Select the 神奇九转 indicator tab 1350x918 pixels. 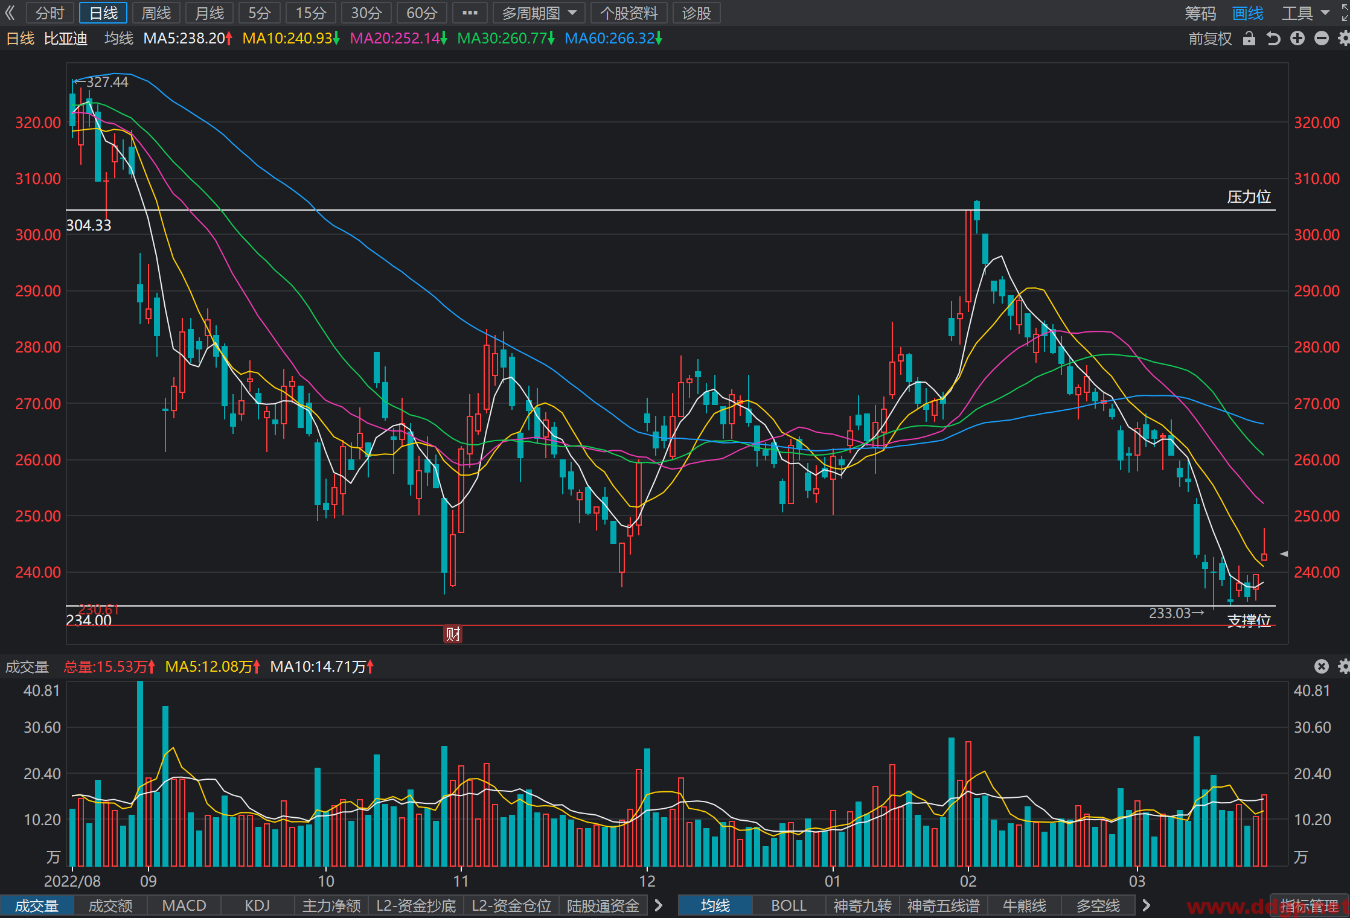click(x=863, y=906)
